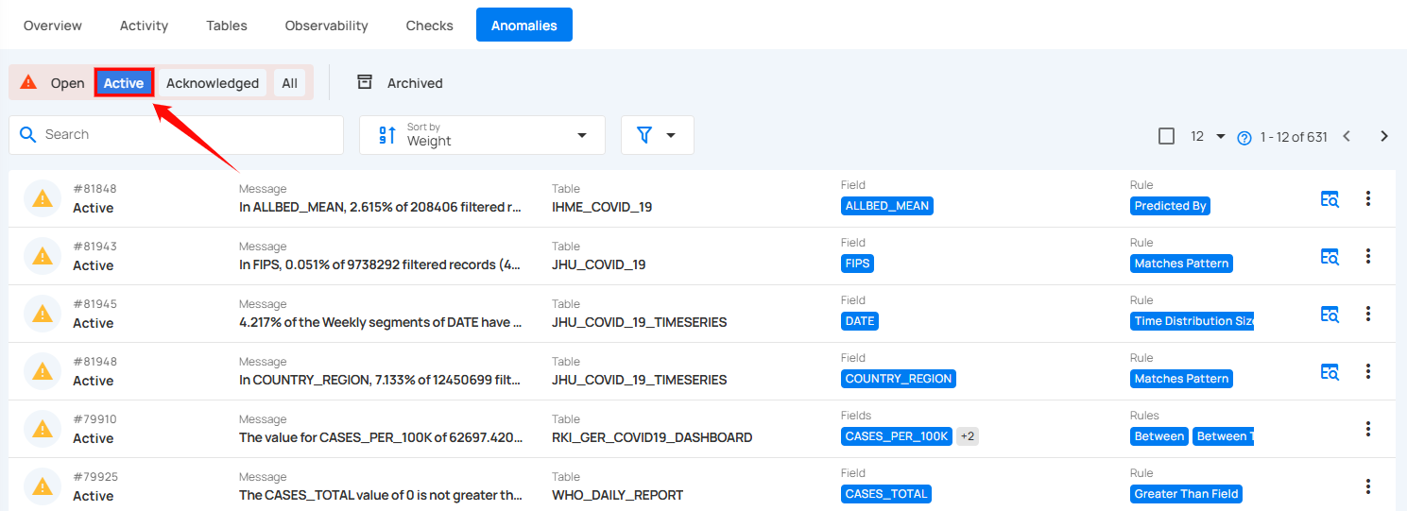Screen dimensions: 1407x511
Task: Open the Sort by Weight dropdown
Action: pyautogui.click(x=482, y=135)
